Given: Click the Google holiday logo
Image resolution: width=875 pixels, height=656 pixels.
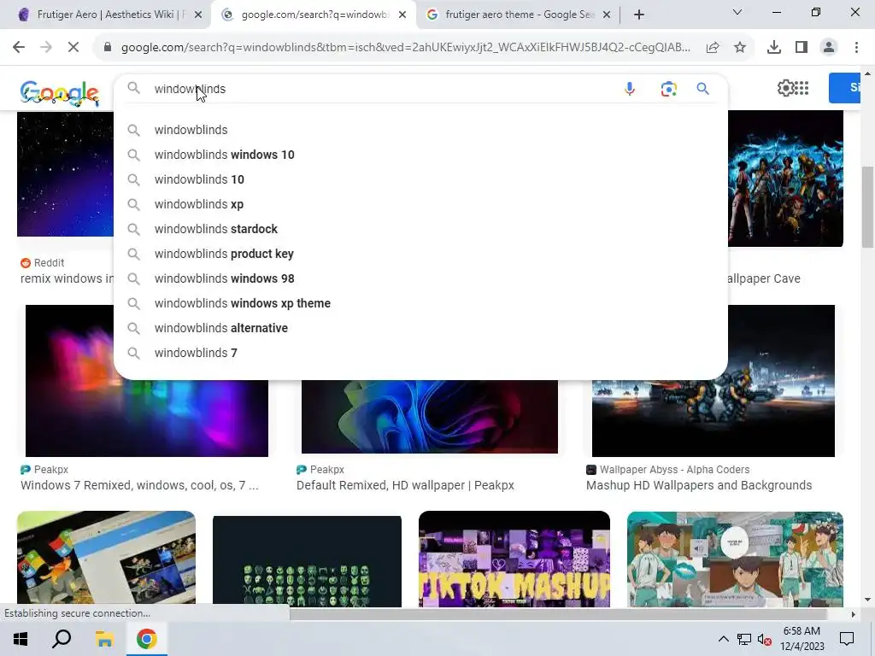Looking at the screenshot, I should tap(59, 92).
